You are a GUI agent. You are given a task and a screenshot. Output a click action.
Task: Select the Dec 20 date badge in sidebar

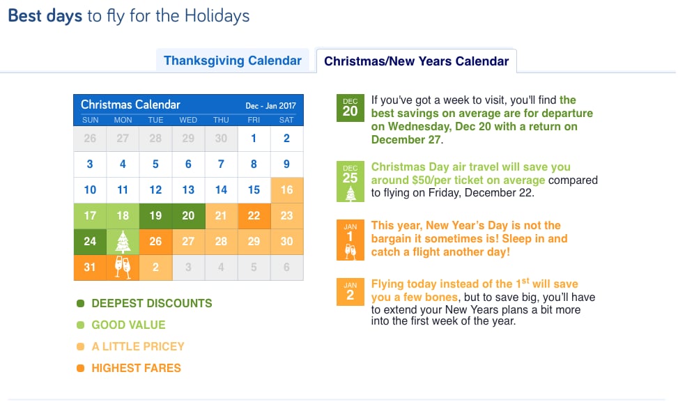[x=350, y=109]
